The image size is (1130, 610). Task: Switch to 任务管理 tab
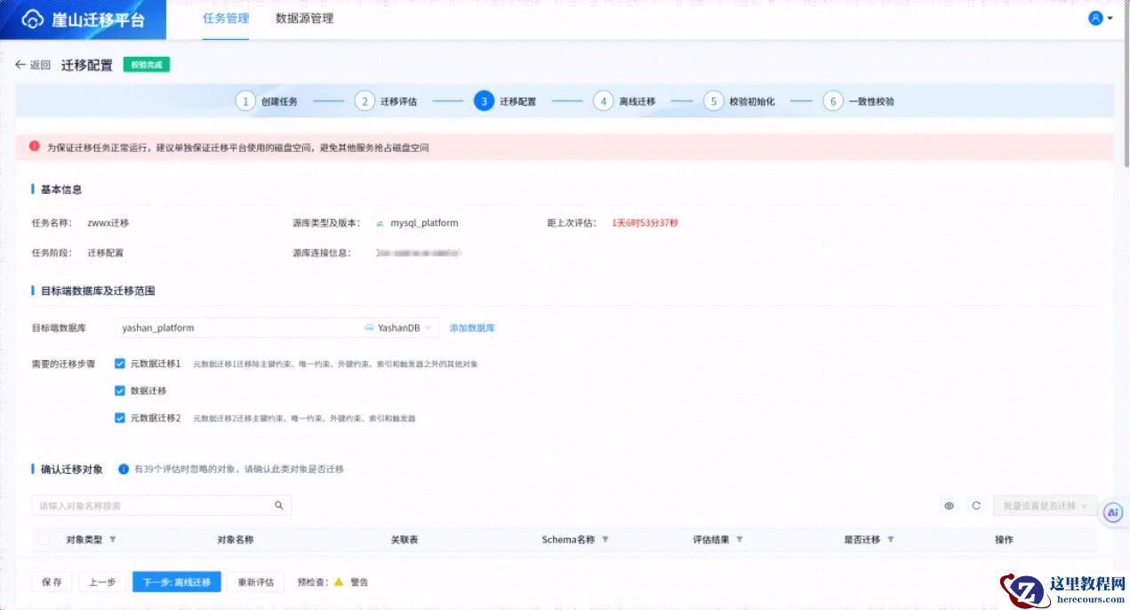pyautogui.click(x=226, y=18)
